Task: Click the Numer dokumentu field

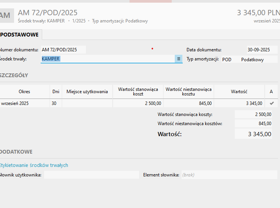Action: coord(63,49)
